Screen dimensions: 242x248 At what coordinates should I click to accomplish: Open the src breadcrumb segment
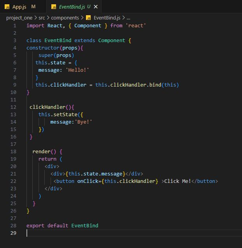coord(42,18)
